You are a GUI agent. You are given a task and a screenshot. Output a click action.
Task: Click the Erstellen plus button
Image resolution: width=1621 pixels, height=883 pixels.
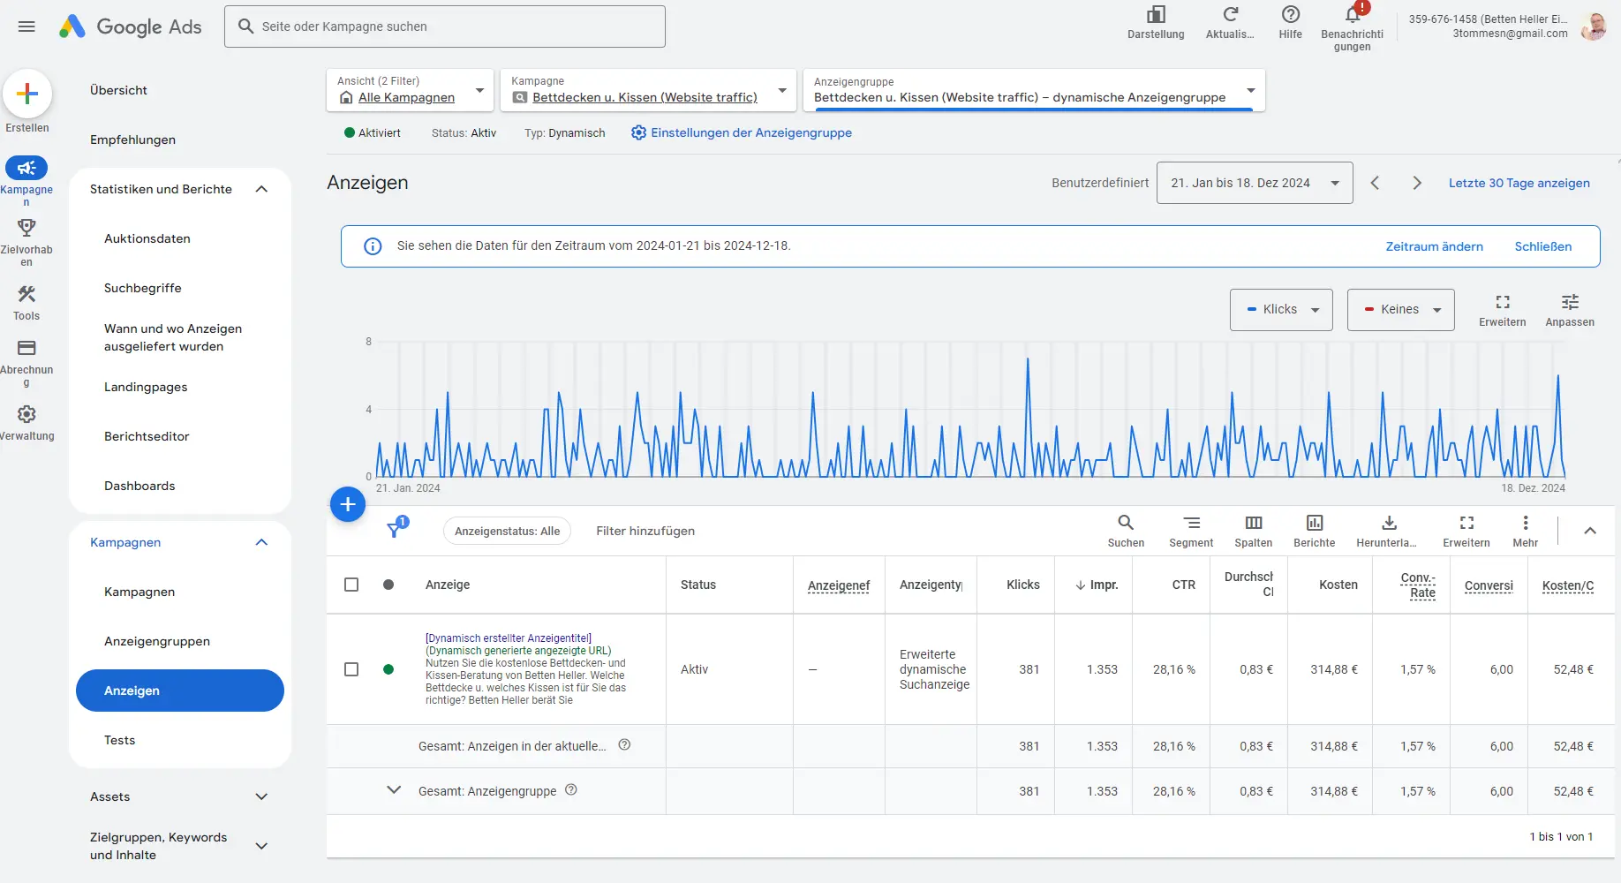pos(27,94)
